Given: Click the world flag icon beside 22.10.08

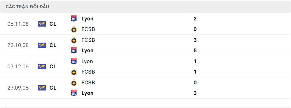Looking at the screenshot, I should (x=42, y=45).
